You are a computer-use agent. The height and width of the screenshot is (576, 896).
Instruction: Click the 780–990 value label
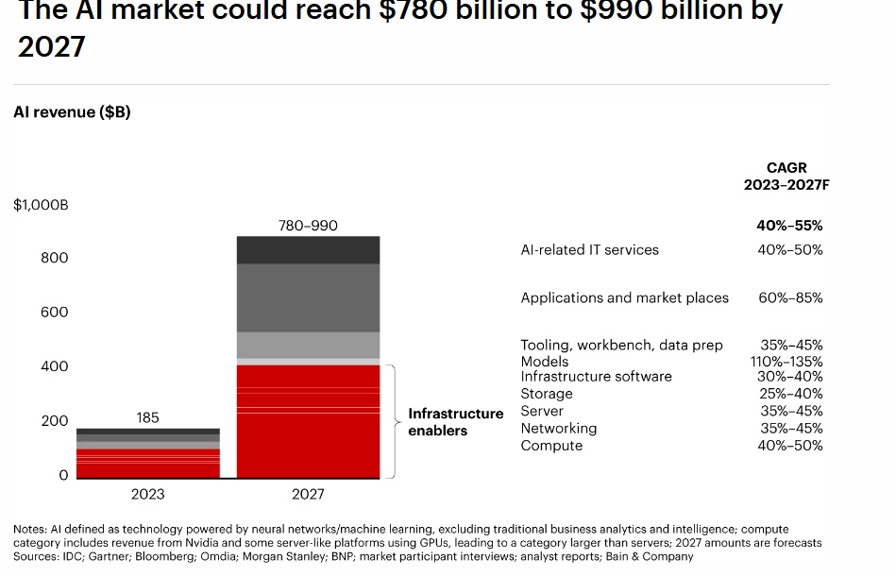pos(308,226)
